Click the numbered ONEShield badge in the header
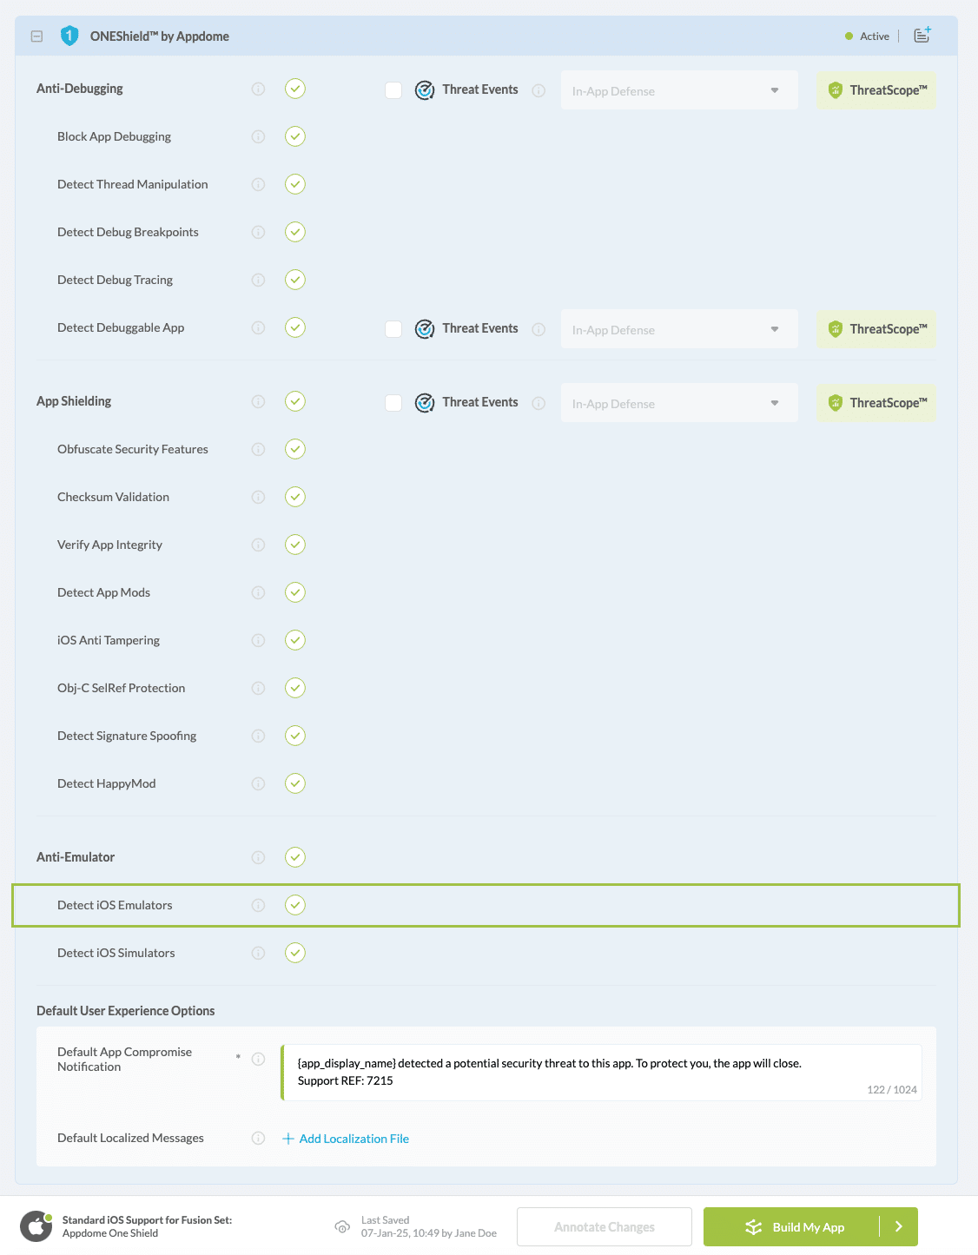 [70, 36]
